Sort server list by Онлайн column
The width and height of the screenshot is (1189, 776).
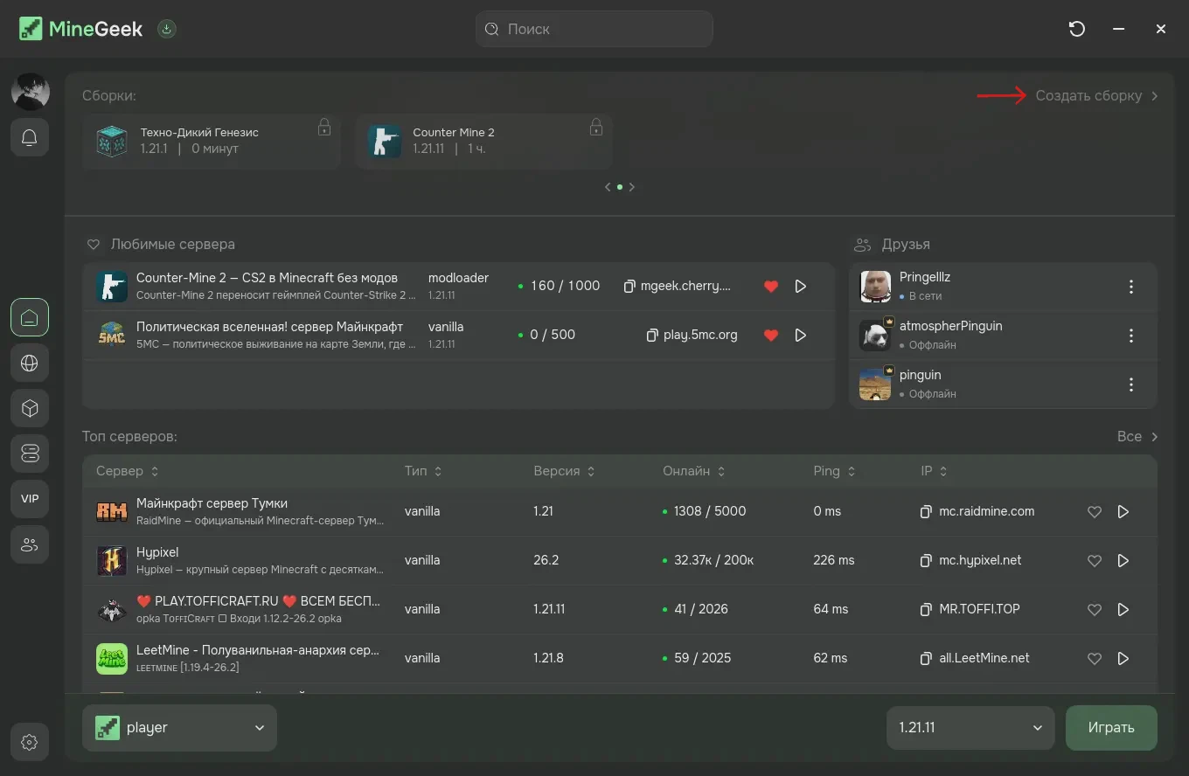[694, 471]
